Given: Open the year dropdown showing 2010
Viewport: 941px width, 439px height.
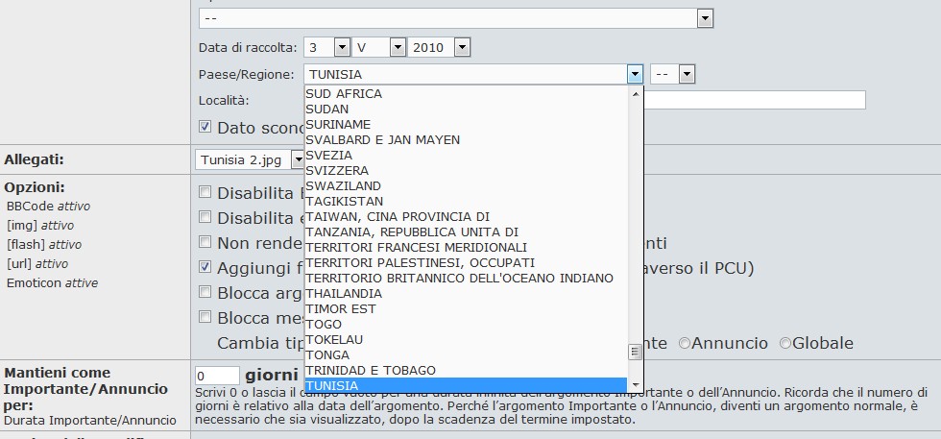Looking at the screenshot, I should tap(462, 47).
